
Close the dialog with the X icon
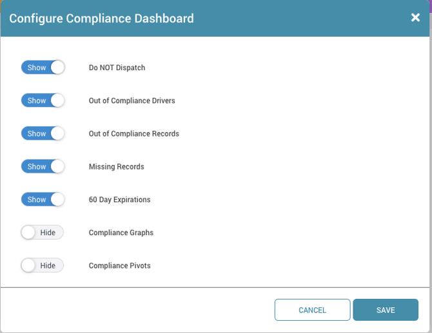(x=415, y=18)
